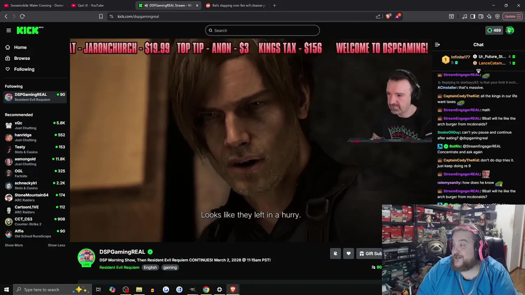The width and height of the screenshot is (525, 295).
Task: Click the Kick logo
Action: [x=30, y=30]
